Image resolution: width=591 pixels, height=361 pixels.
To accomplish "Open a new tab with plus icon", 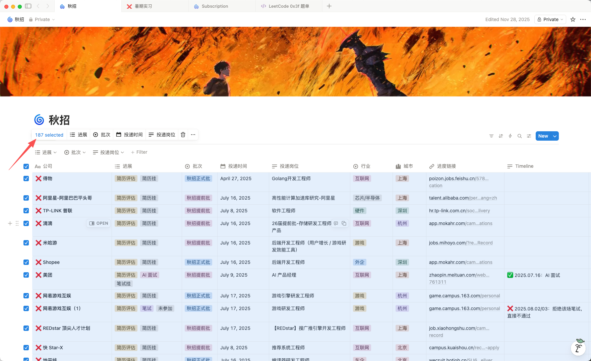I will coord(329,6).
